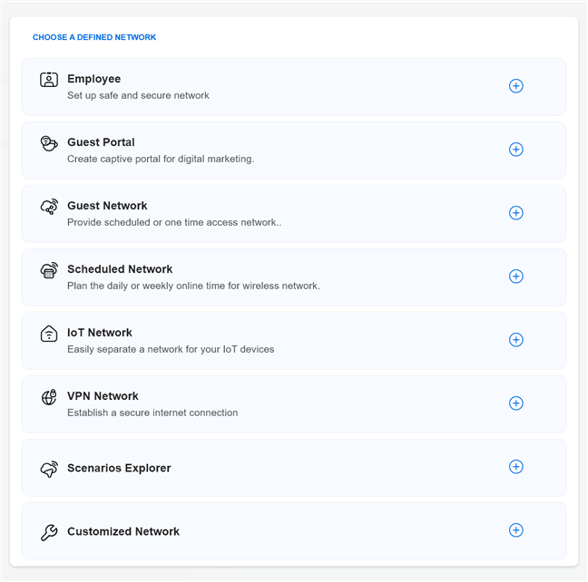Click the Customized Network wrench icon
588x582 pixels.
coord(49,532)
